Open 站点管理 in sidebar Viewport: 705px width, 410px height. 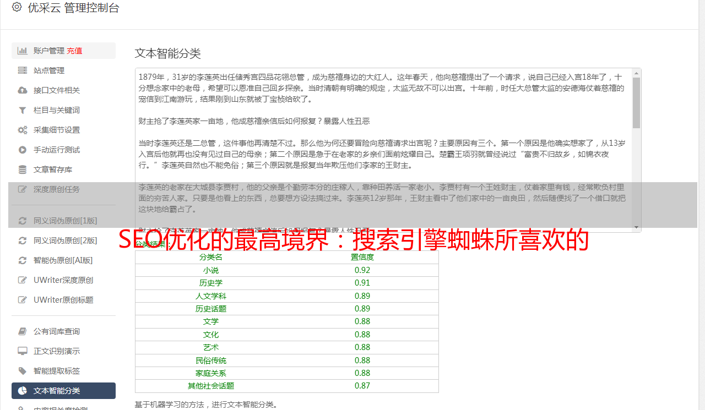tap(63, 70)
